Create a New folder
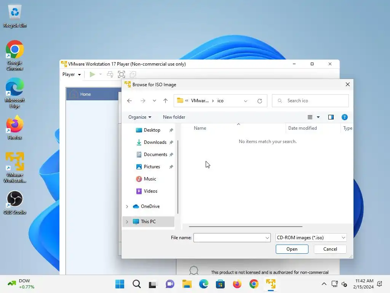Image resolution: width=390 pixels, height=293 pixels. pyautogui.click(x=174, y=117)
